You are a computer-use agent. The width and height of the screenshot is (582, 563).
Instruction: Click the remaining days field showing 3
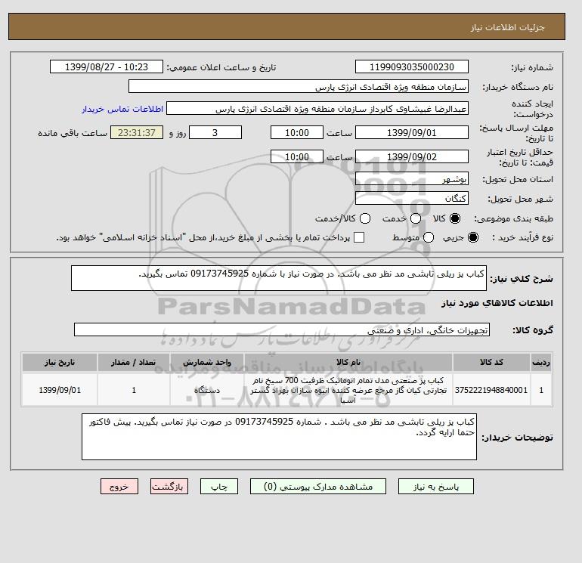[x=215, y=132]
